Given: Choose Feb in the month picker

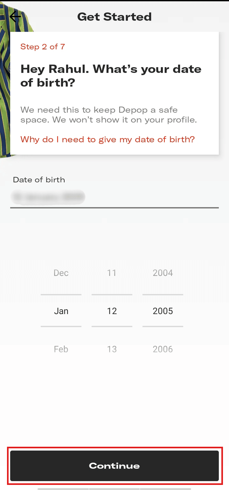Looking at the screenshot, I should tap(61, 349).
